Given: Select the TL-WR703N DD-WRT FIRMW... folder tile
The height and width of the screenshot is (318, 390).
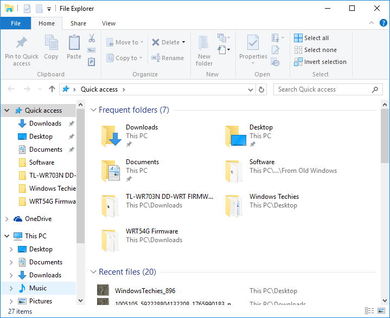Looking at the screenshot, I should [157, 206].
